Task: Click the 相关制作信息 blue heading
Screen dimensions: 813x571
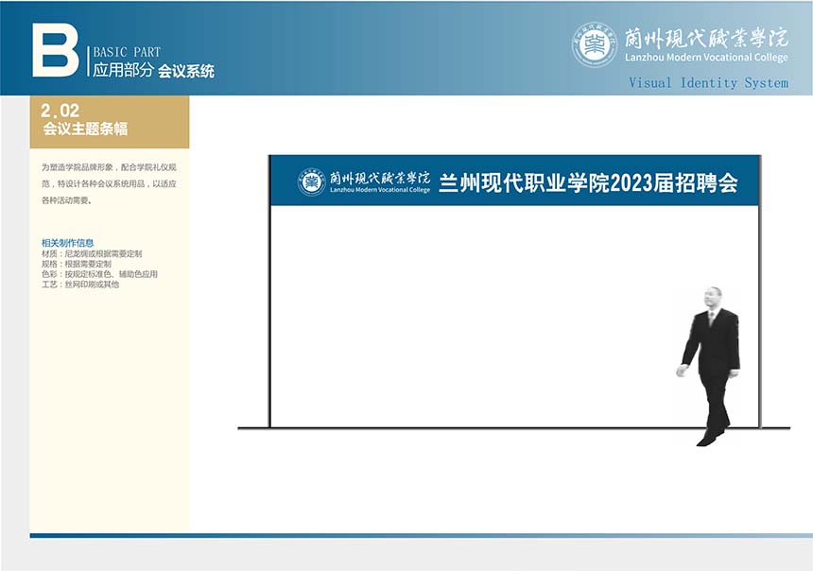Action: pos(67,243)
